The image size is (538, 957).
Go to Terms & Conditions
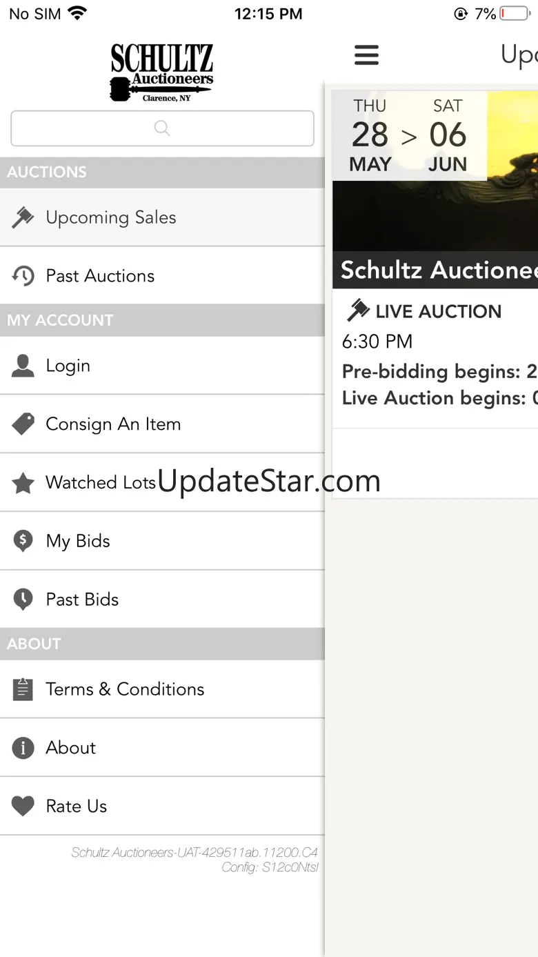click(125, 689)
